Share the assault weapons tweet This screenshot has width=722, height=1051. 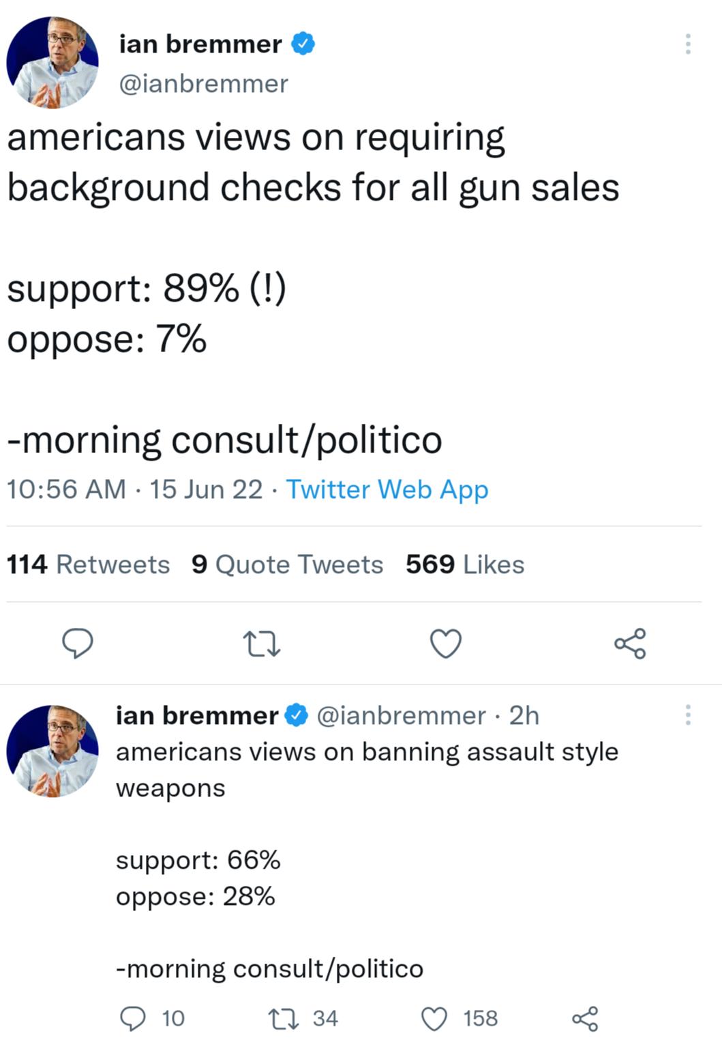[x=587, y=1018]
